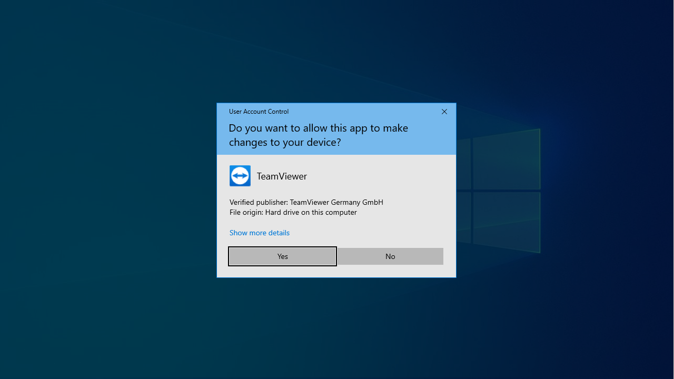Select the 'Do you want to allow' heading line
Screen dimensions: 674x379
coord(318,128)
